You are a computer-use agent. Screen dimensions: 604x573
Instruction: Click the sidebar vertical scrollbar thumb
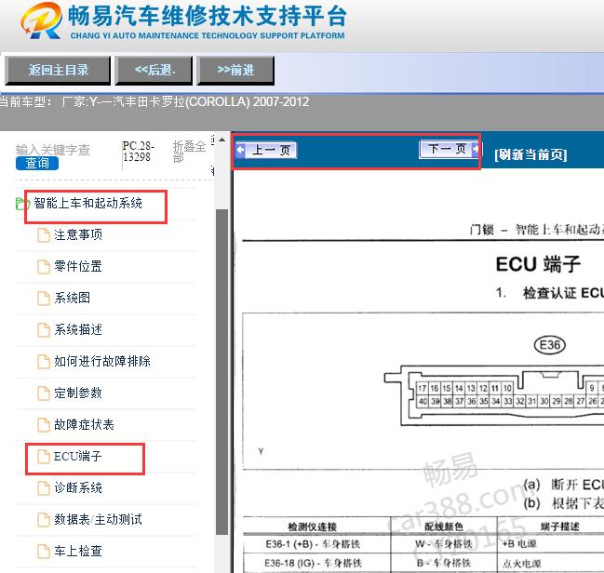(x=221, y=372)
